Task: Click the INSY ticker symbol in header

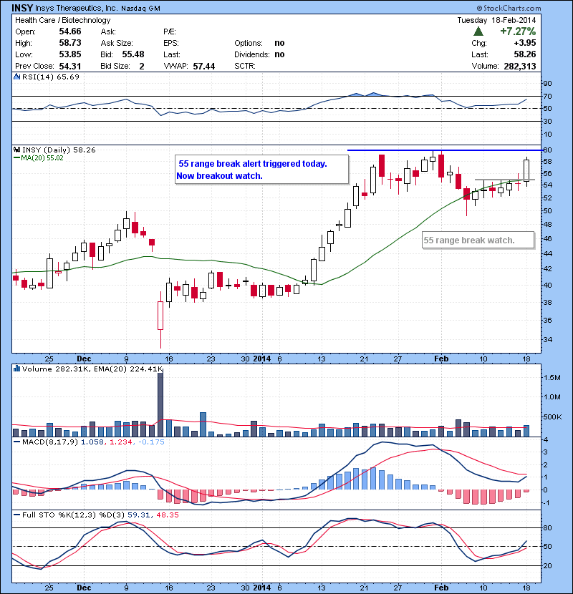Action: [x=21, y=8]
